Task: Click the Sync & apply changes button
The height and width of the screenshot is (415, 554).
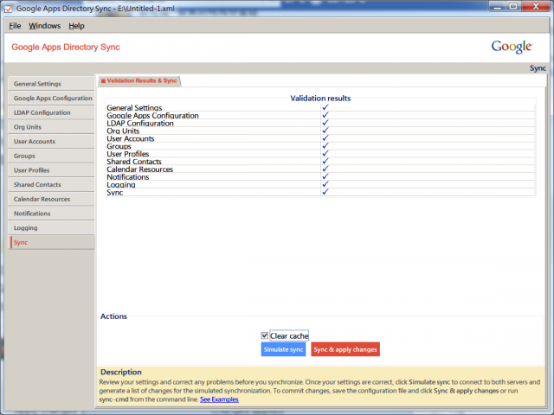Action: 345,349
